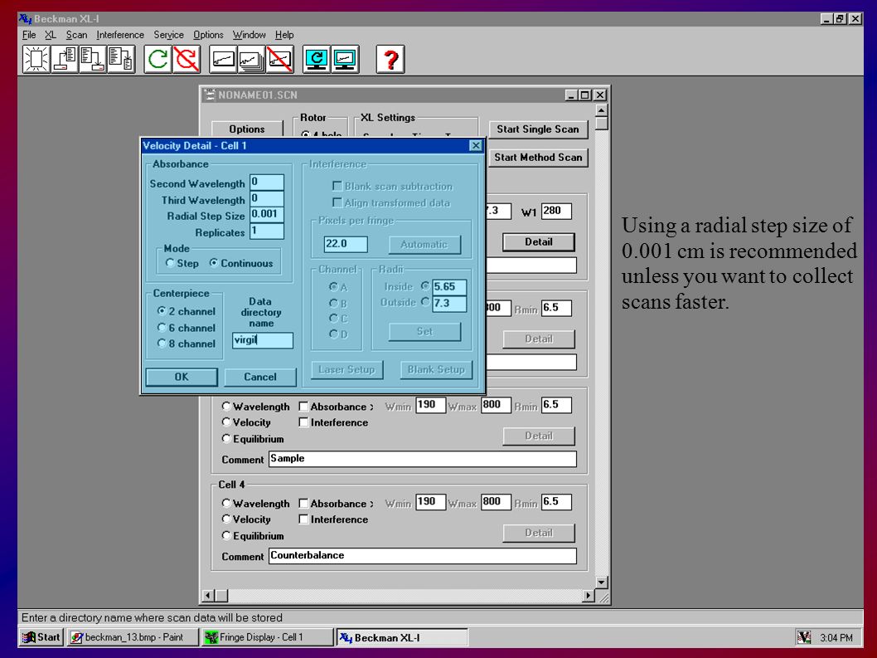Click the Counterbalance comment field

[422, 555]
